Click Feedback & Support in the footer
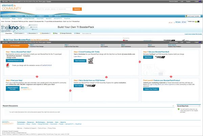This screenshot has height=136, width=203. [x=30, y=128]
